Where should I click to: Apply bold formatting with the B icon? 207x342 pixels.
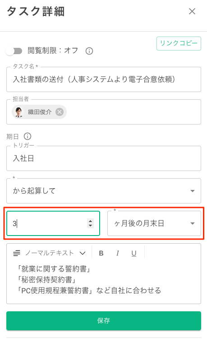101,253
